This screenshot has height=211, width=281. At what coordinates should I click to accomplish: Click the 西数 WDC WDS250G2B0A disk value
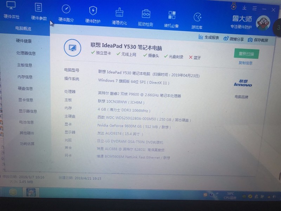click(144, 119)
